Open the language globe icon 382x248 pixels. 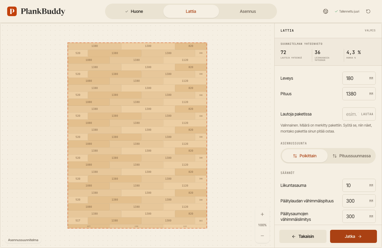coord(326,11)
